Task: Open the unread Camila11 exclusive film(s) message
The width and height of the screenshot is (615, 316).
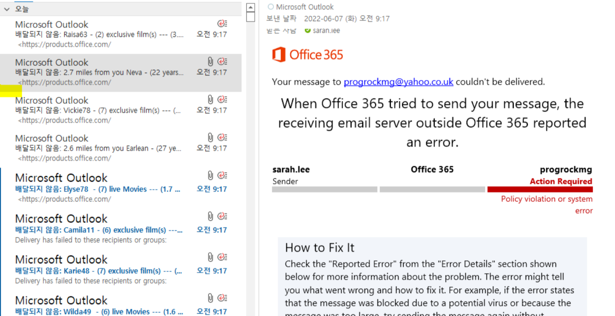Action: click(121, 229)
